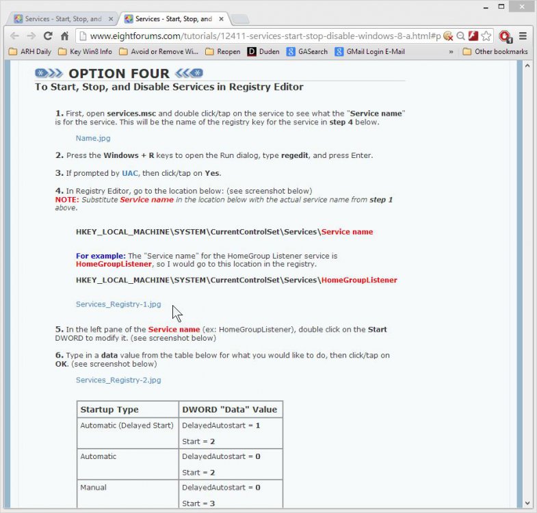Go to the Home page icon
The height and width of the screenshot is (513, 537).
click(64, 36)
